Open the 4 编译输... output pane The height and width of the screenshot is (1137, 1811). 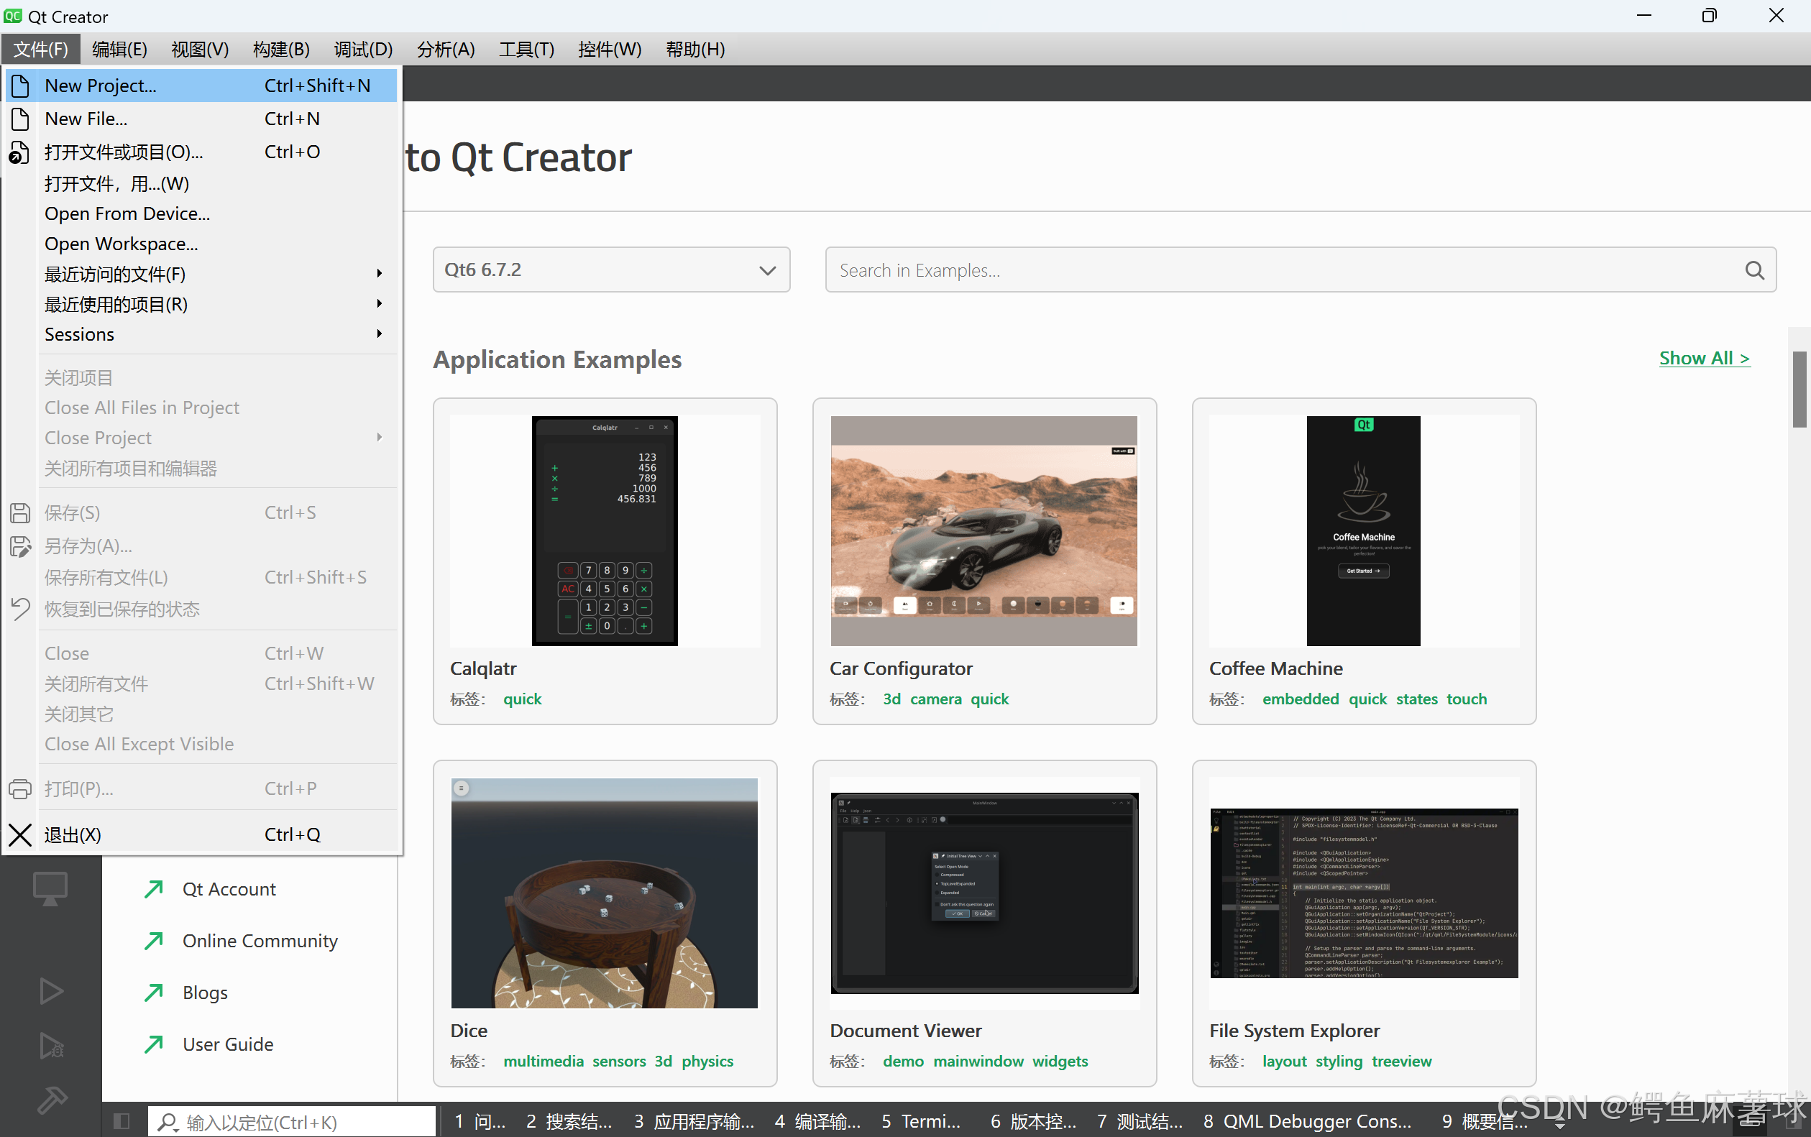click(x=817, y=1121)
